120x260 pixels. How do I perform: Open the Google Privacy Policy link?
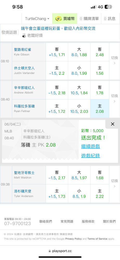coord(74,239)
